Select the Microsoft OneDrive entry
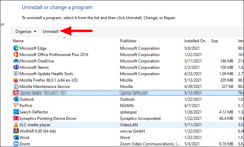The height and width of the screenshot is (147, 244). point(37,61)
